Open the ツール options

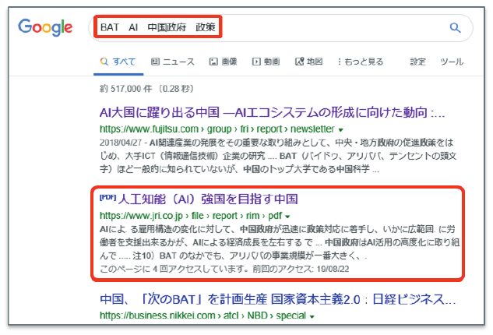[x=452, y=62]
